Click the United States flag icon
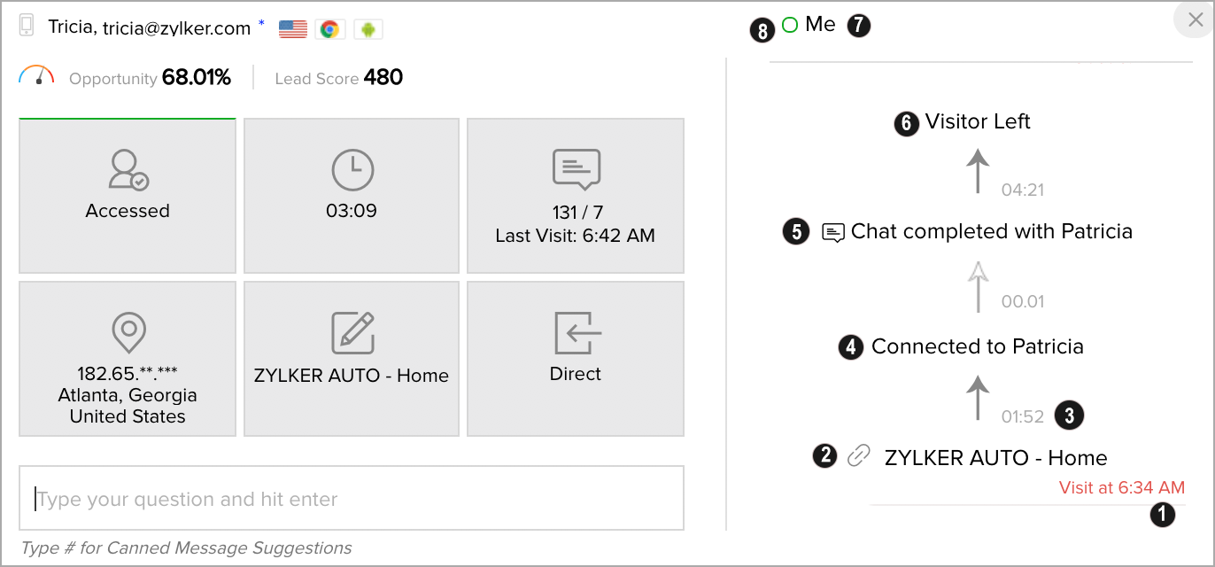Screen dimensions: 1215x567 [293, 29]
